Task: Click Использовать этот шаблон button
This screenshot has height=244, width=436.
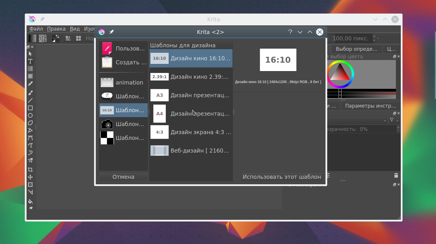Action: coord(282,177)
